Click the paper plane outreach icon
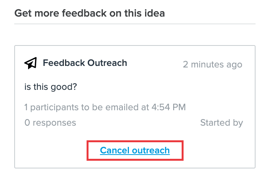Viewport: 264px width, 175px height. tap(31, 63)
